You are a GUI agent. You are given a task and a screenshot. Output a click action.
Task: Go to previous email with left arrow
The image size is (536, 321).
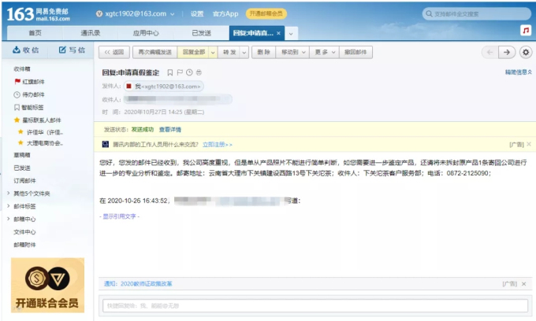coord(489,52)
